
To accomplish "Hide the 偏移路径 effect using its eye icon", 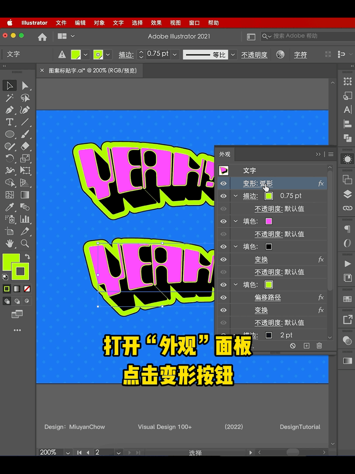I will pyautogui.click(x=223, y=297).
